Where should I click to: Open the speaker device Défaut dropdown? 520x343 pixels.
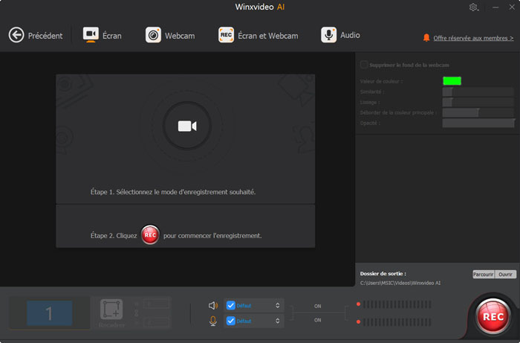click(254, 306)
